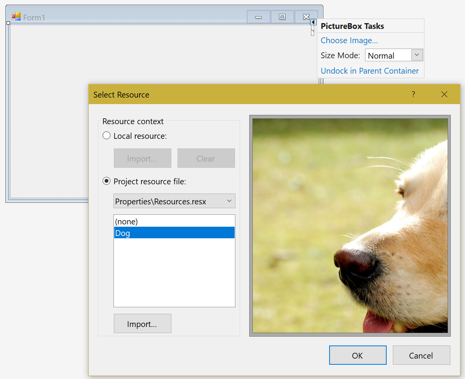The image size is (465, 379).
Task: Dismiss the dialog with Cancel
Action: (x=421, y=355)
